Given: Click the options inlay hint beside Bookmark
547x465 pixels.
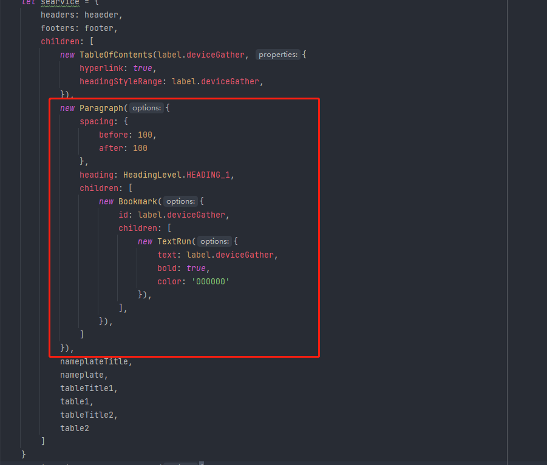Looking at the screenshot, I should click(180, 201).
